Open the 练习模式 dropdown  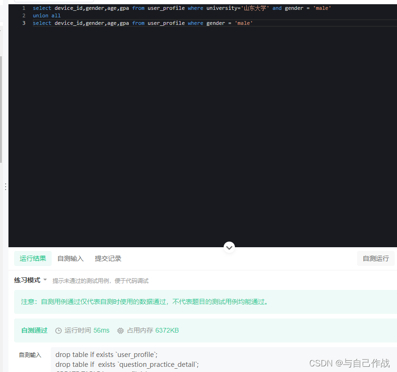pos(27,280)
